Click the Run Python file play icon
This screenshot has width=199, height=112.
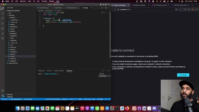(102, 8)
